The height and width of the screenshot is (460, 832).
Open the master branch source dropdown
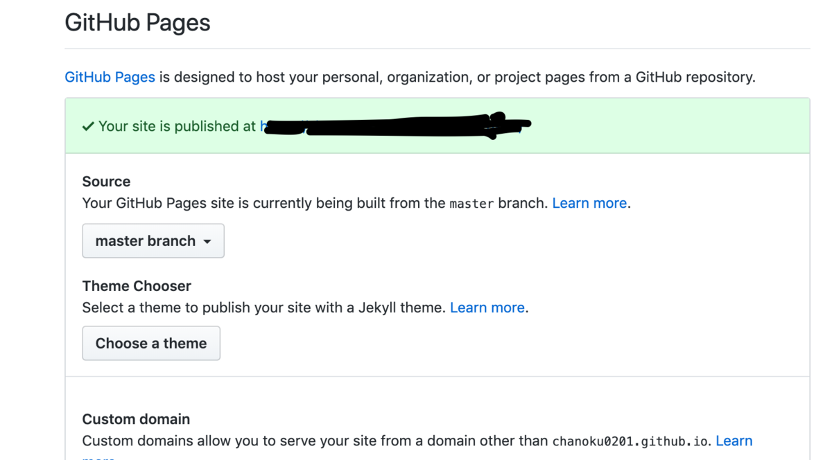click(x=153, y=241)
